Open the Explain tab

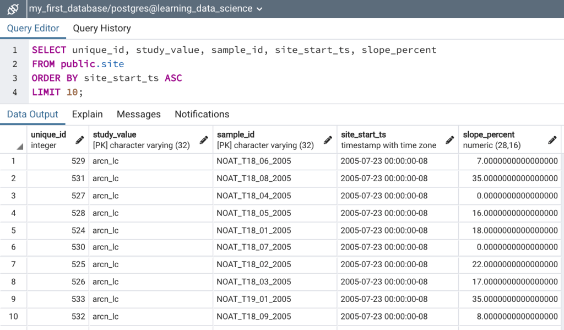(x=87, y=115)
